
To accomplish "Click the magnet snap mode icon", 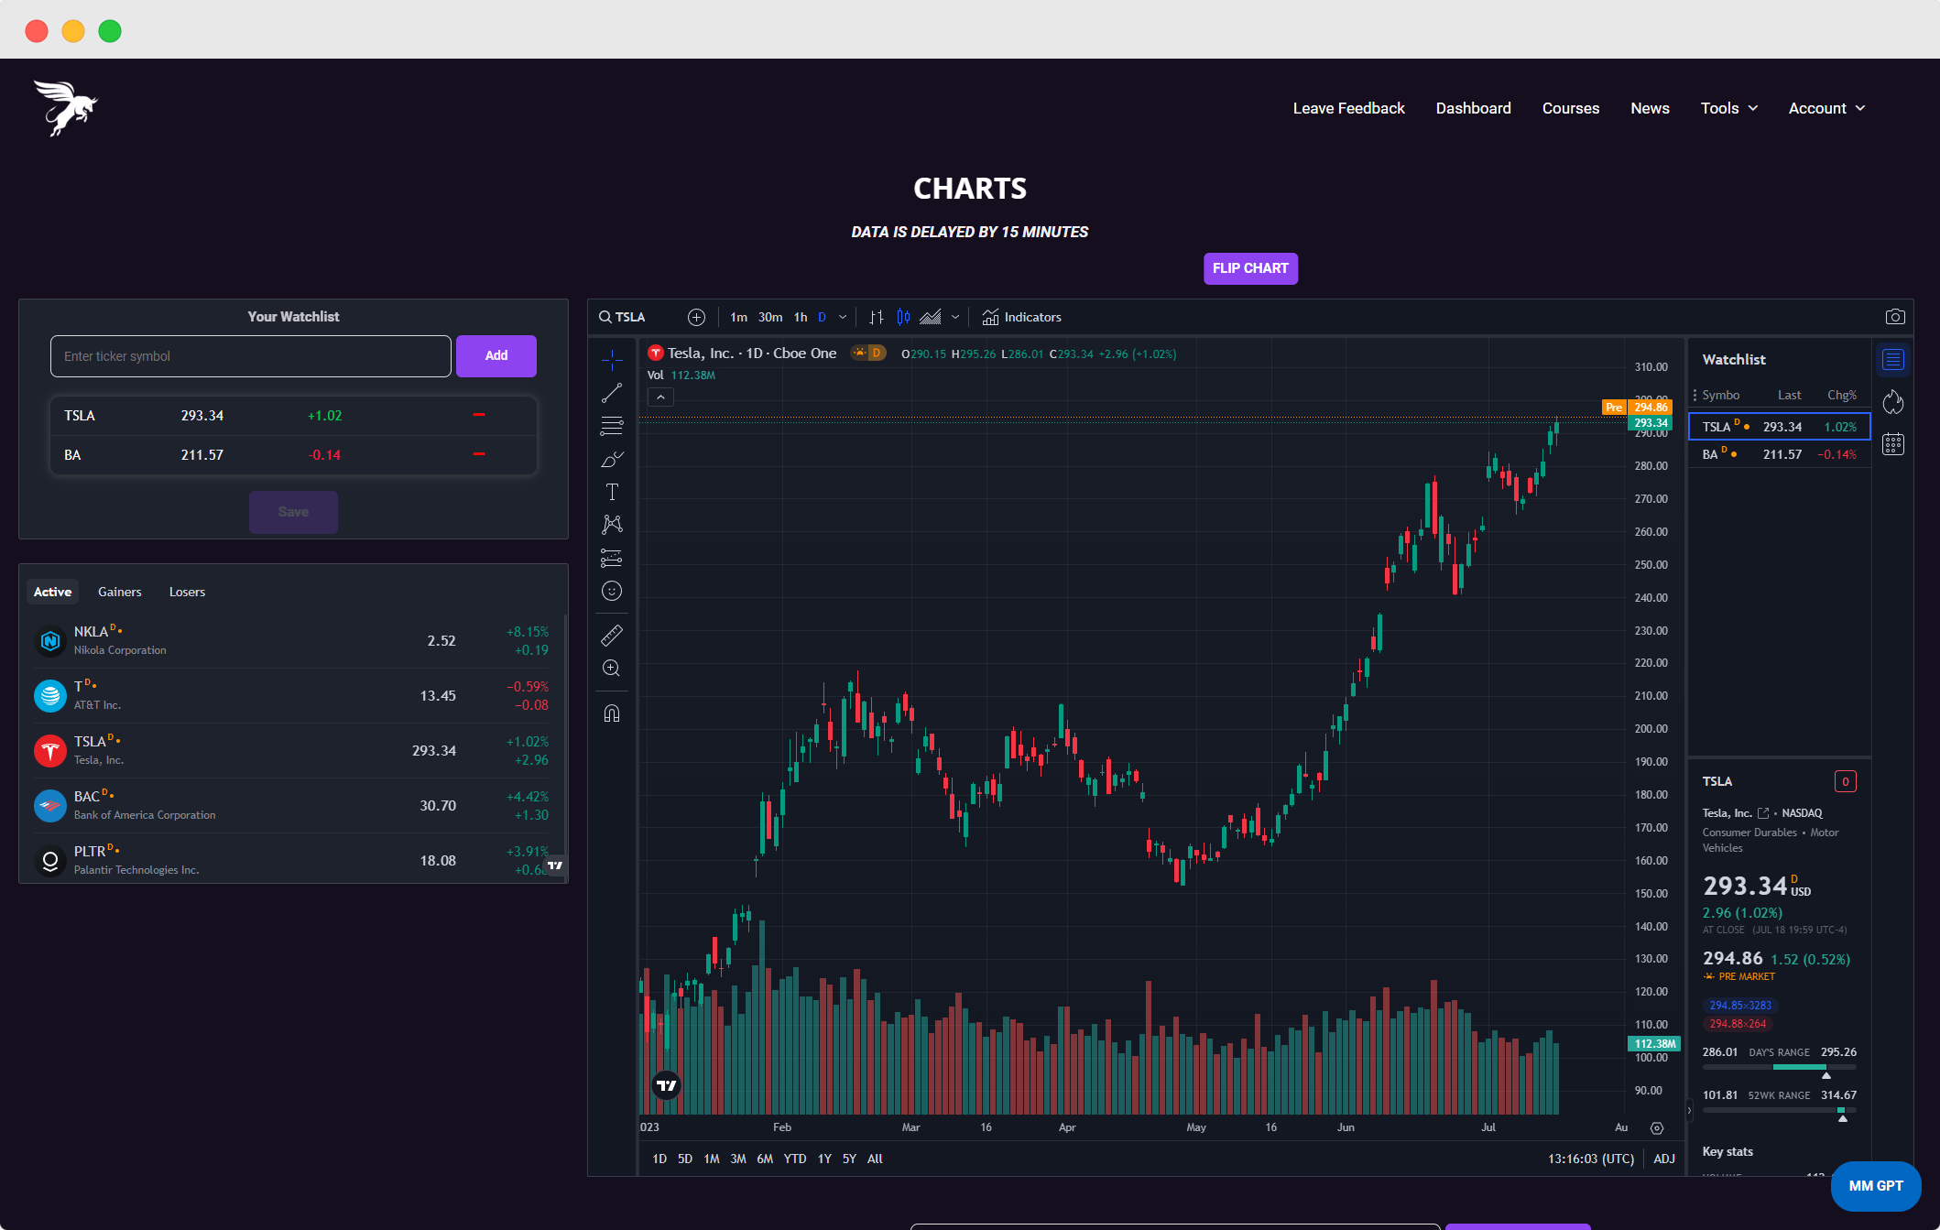I will click(612, 713).
